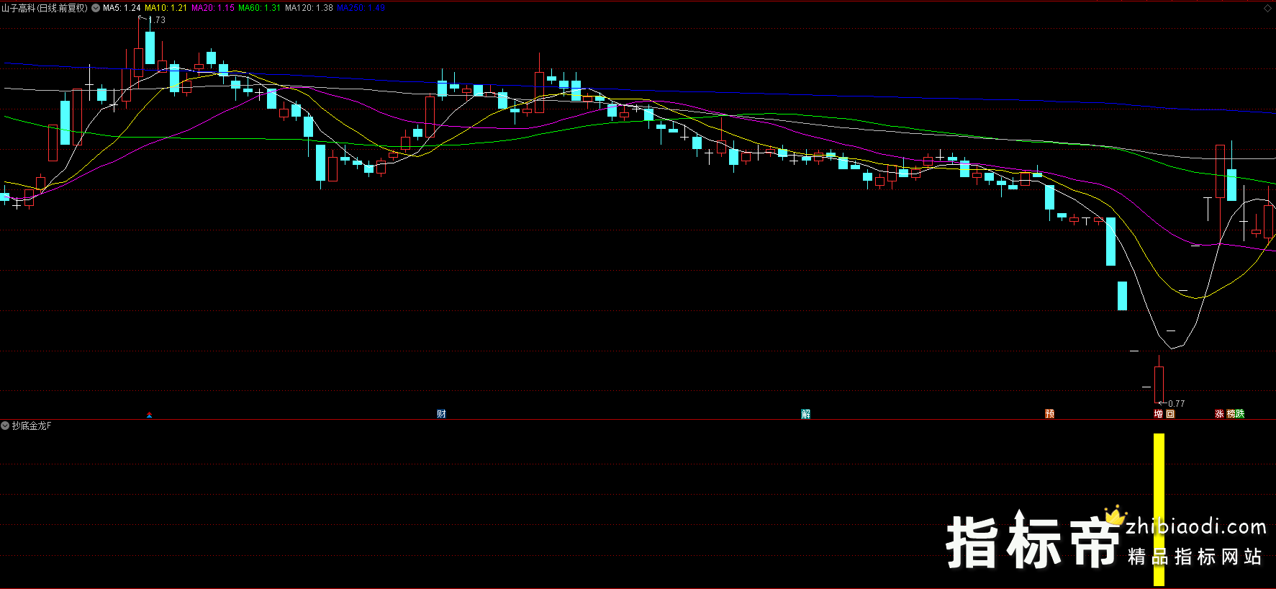Click the lowest red candlestick near 0.77
1276x589 pixels.
point(1159,379)
